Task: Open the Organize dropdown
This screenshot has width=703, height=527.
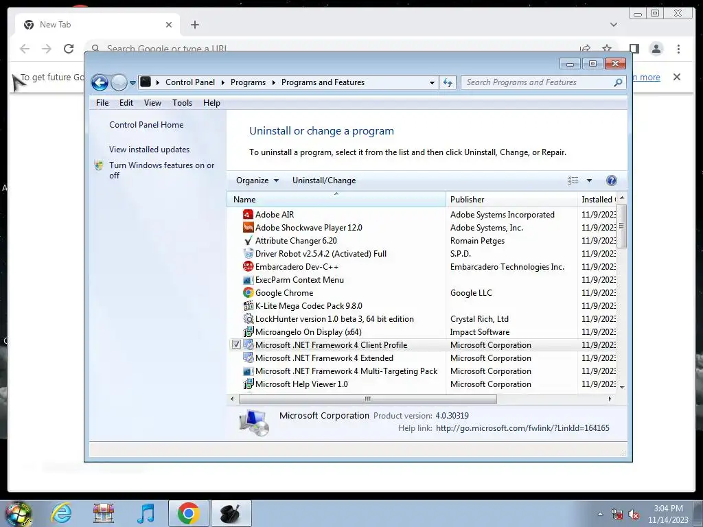Action: coord(257,180)
